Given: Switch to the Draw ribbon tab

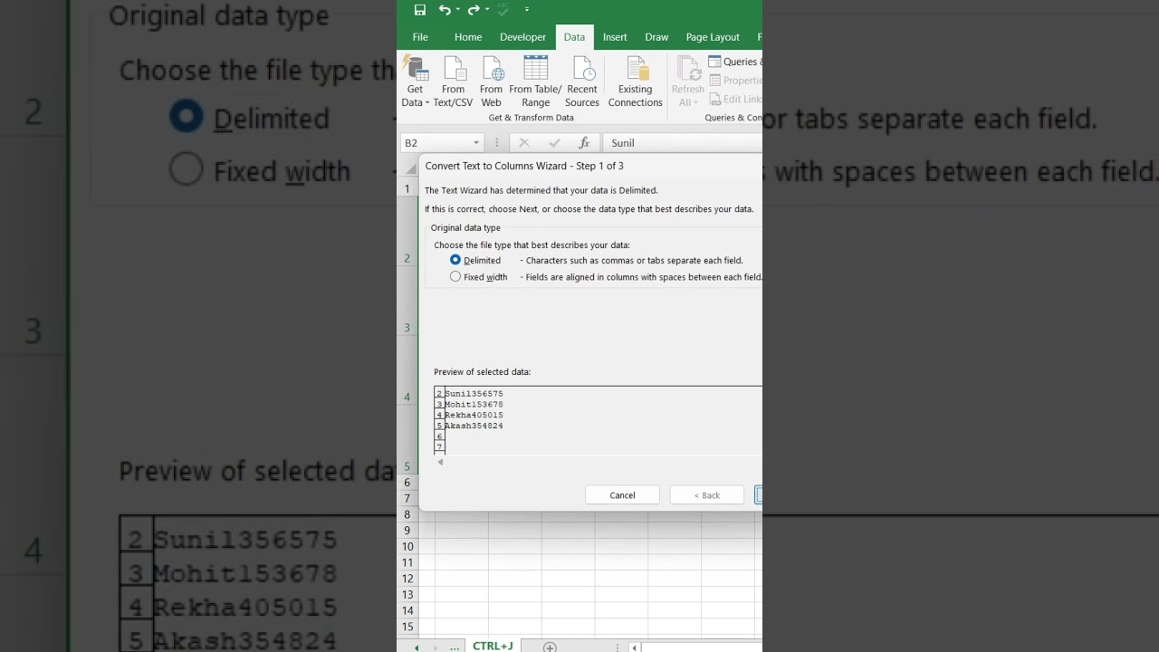Looking at the screenshot, I should (656, 37).
